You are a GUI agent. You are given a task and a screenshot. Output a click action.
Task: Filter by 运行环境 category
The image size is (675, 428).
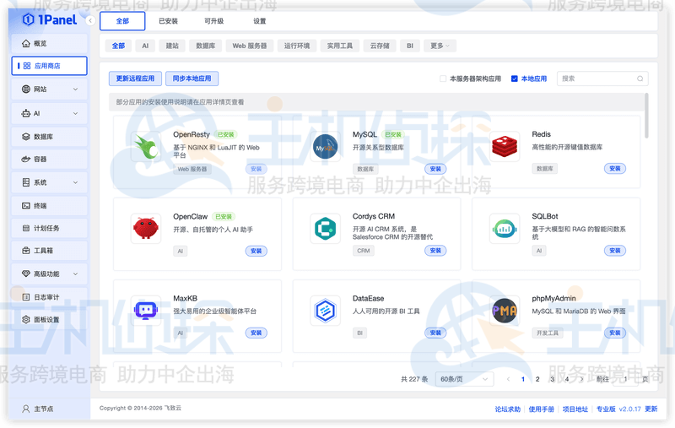coord(297,46)
